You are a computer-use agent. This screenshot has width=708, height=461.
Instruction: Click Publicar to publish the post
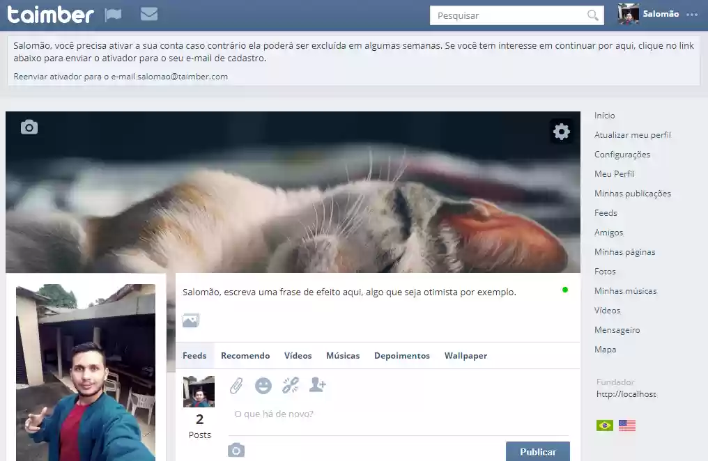click(537, 451)
